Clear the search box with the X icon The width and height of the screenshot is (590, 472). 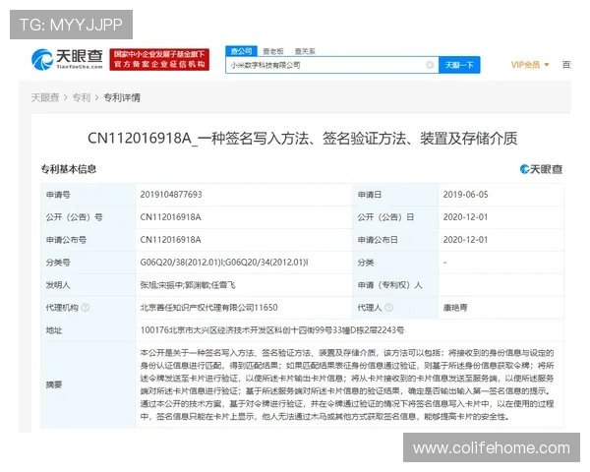(430, 65)
